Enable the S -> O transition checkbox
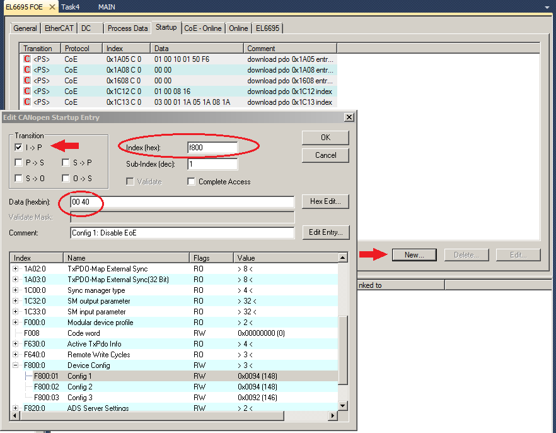The width and height of the screenshot is (556, 433). [18, 178]
